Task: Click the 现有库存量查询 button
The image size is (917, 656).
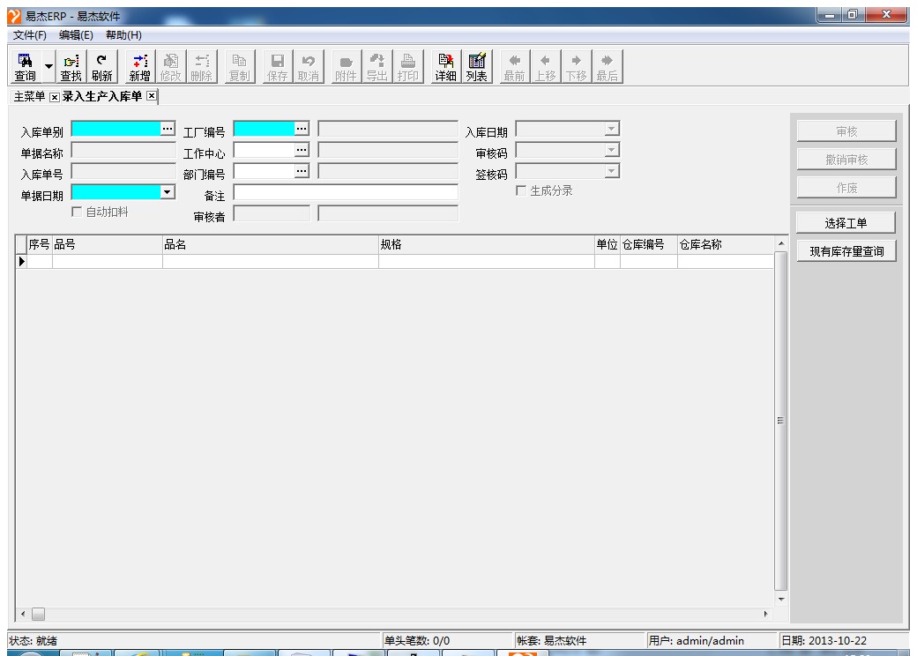Action: (846, 251)
